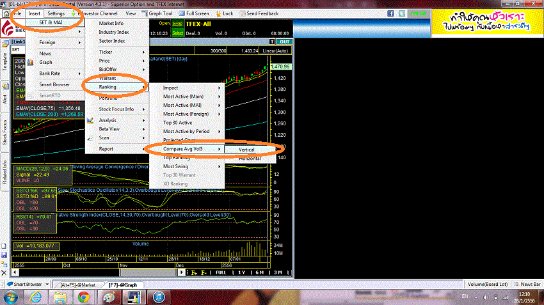Open the Smart Browser dropdown arrow
Viewport: 544px width, 305px height.
pos(47,284)
